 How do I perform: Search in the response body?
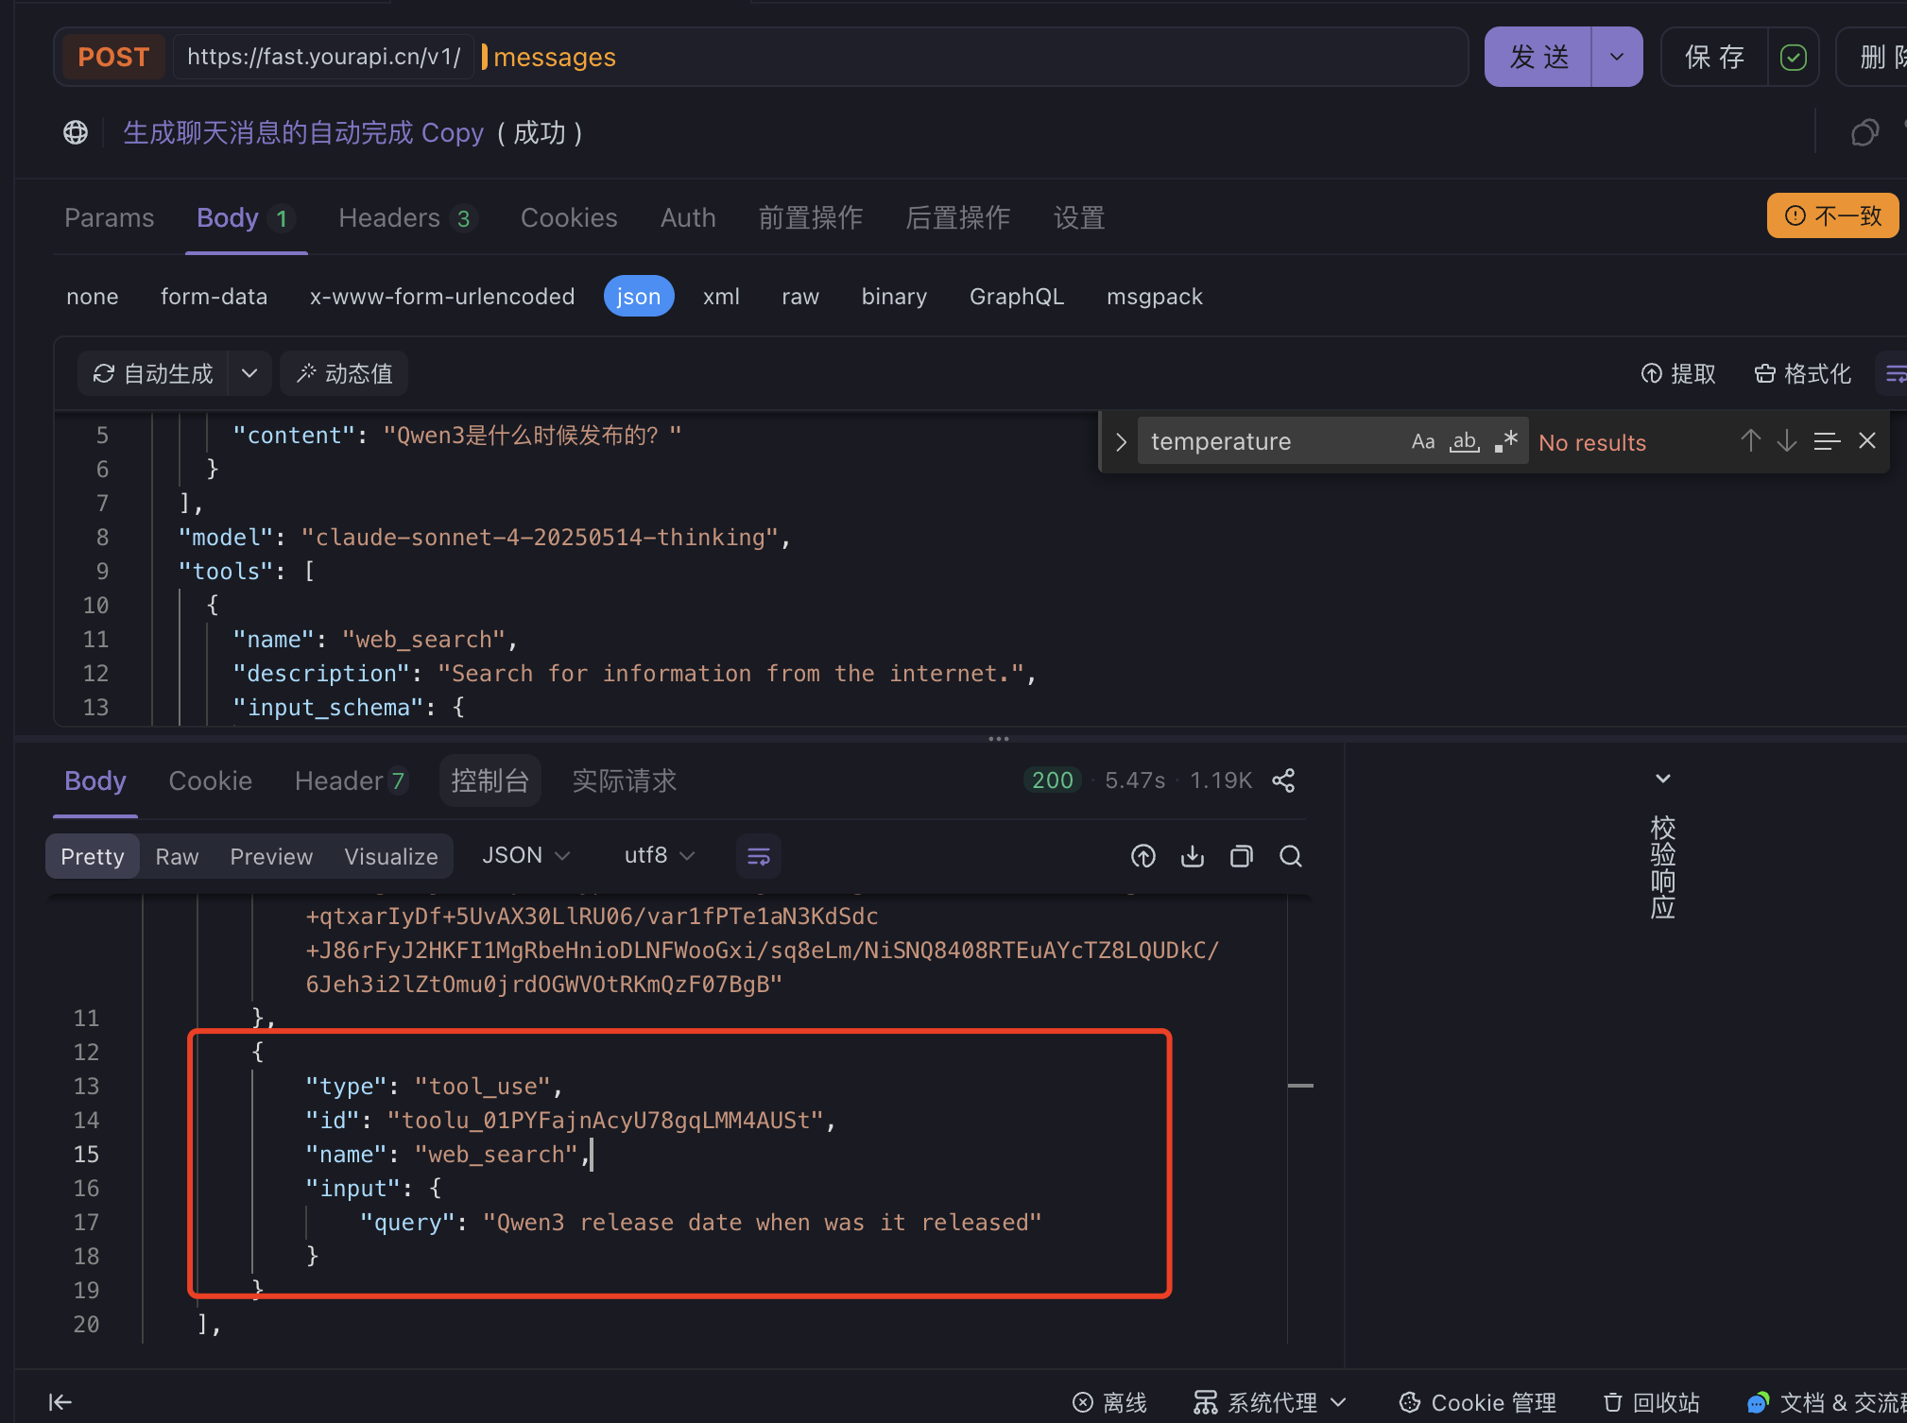coord(1291,856)
